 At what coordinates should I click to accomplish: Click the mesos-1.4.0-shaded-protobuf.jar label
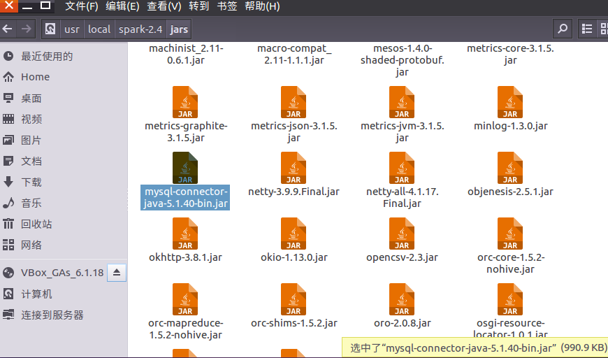coord(402,60)
